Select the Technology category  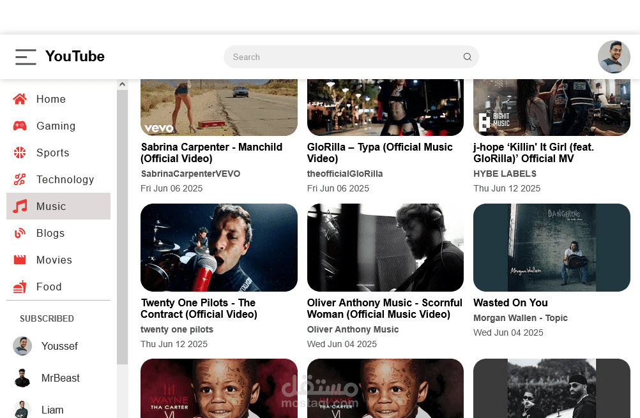pos(58,179)
